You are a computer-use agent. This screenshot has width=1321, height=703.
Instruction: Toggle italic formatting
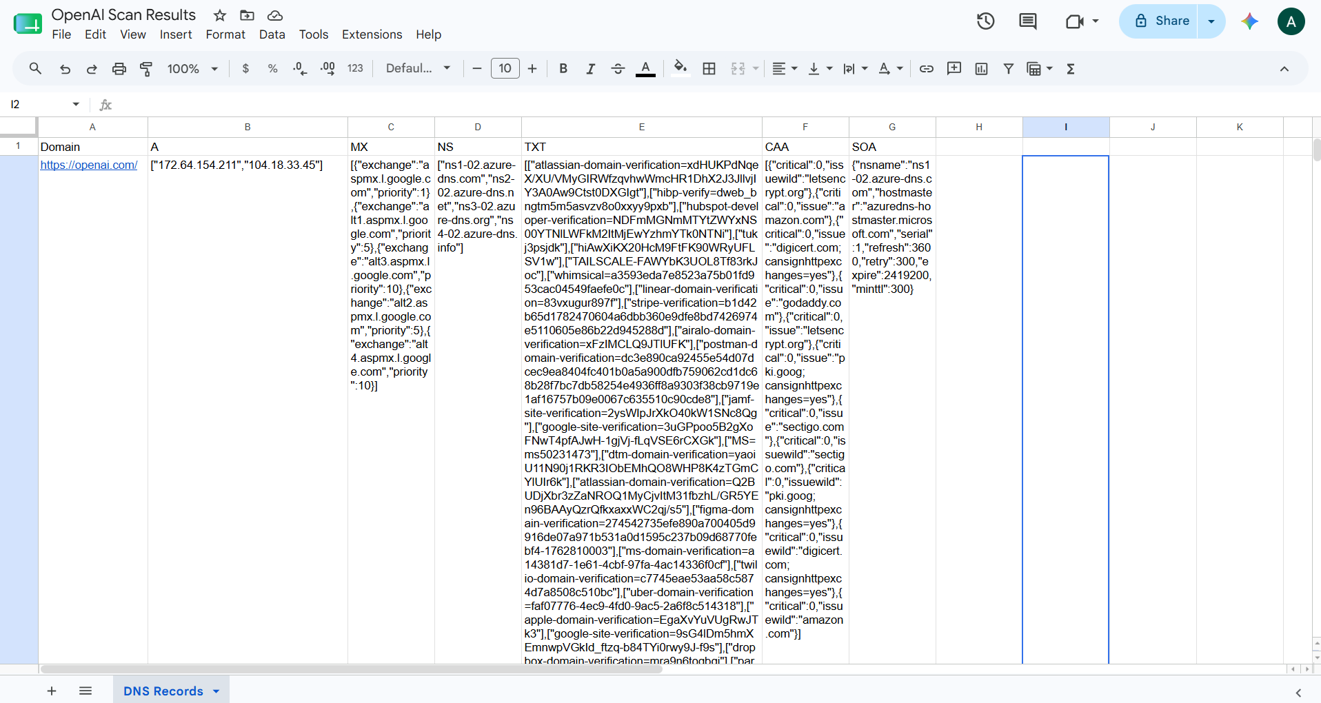click(591, 68)
